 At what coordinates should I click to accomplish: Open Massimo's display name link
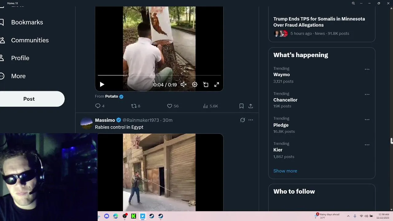coord(105,120)
